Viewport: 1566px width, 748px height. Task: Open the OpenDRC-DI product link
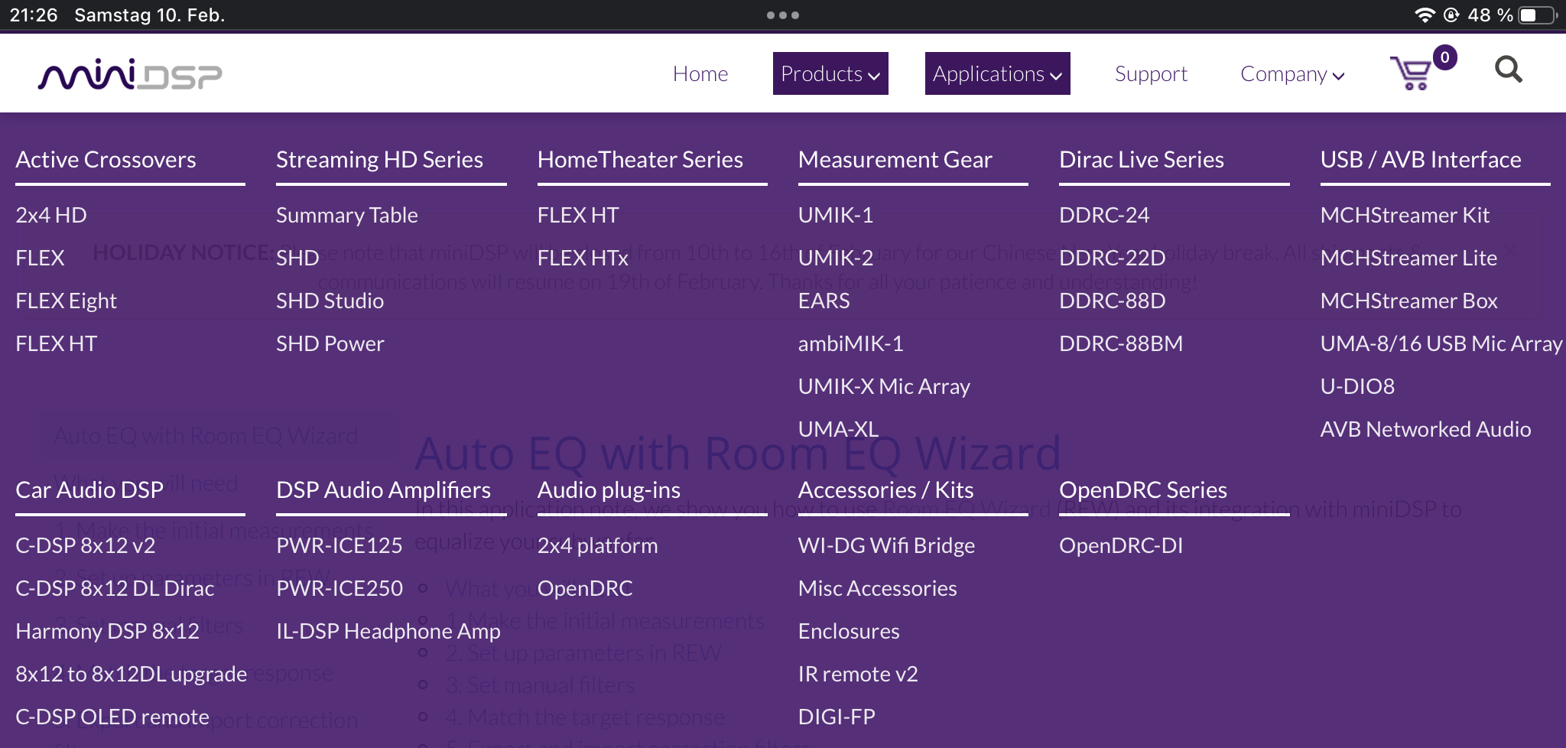pos(1121,545)
